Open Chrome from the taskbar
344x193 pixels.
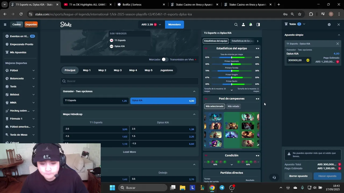212,188
